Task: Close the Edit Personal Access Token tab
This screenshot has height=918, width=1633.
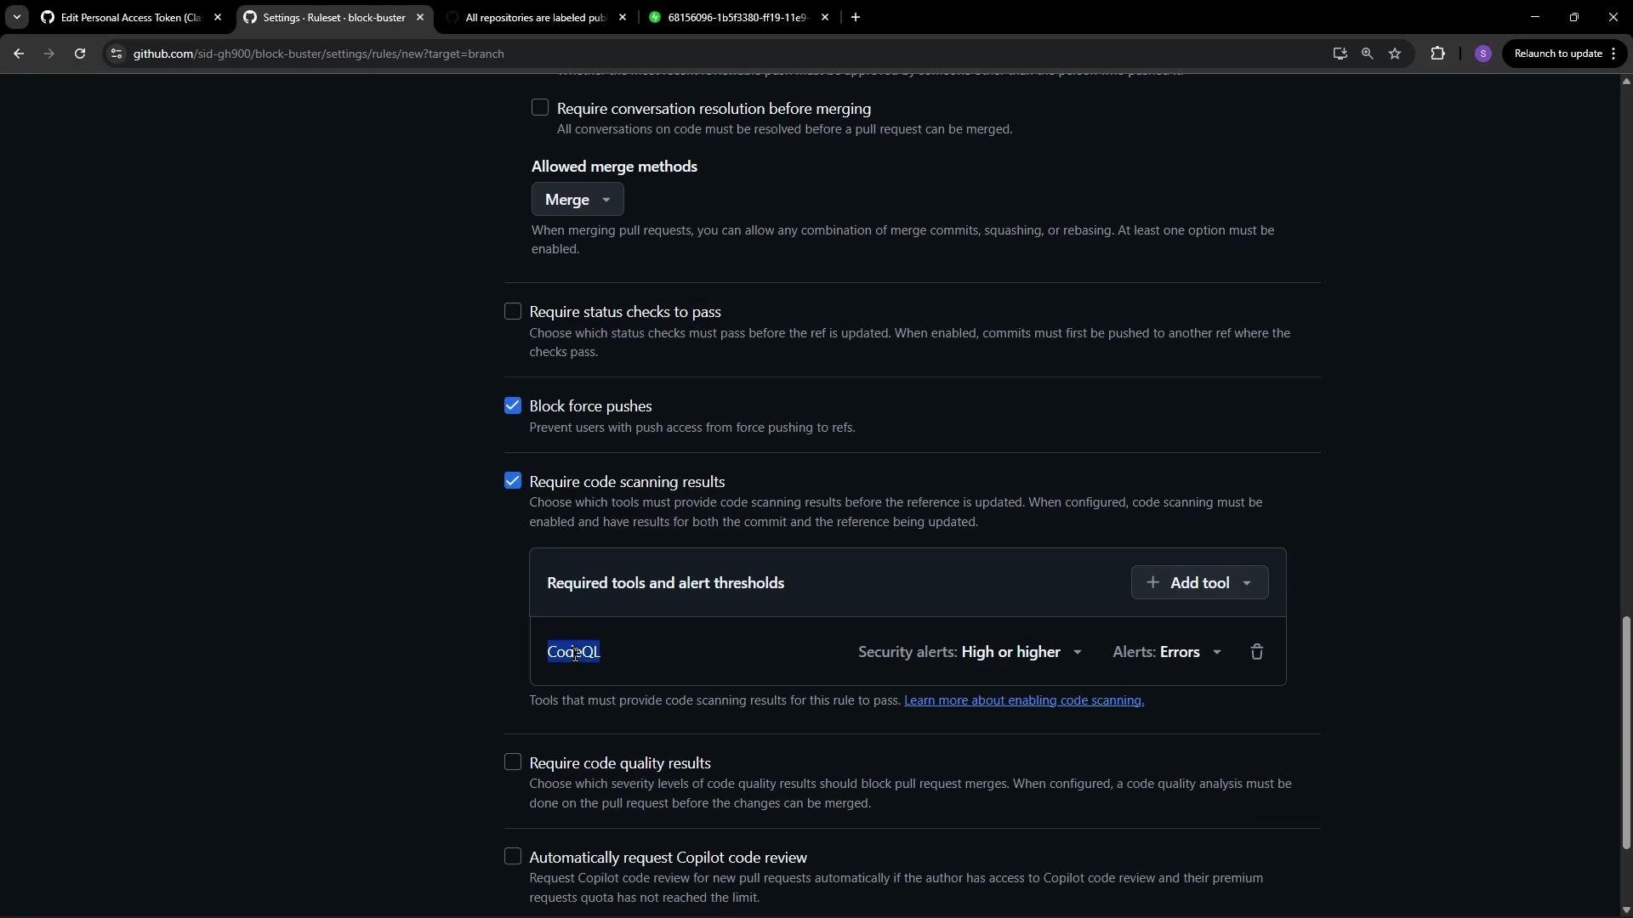Action: point(218,17)
